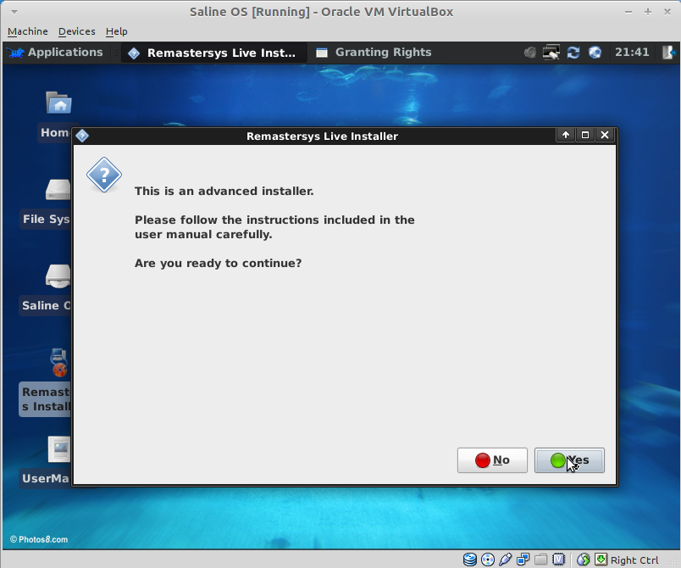This screenshot has height=568, width=681.
Task: Click the volume speaker icon in panel
Action: [529, 53]
